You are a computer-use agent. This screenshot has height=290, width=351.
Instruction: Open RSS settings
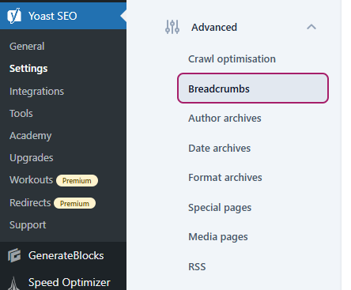point(197,267)
